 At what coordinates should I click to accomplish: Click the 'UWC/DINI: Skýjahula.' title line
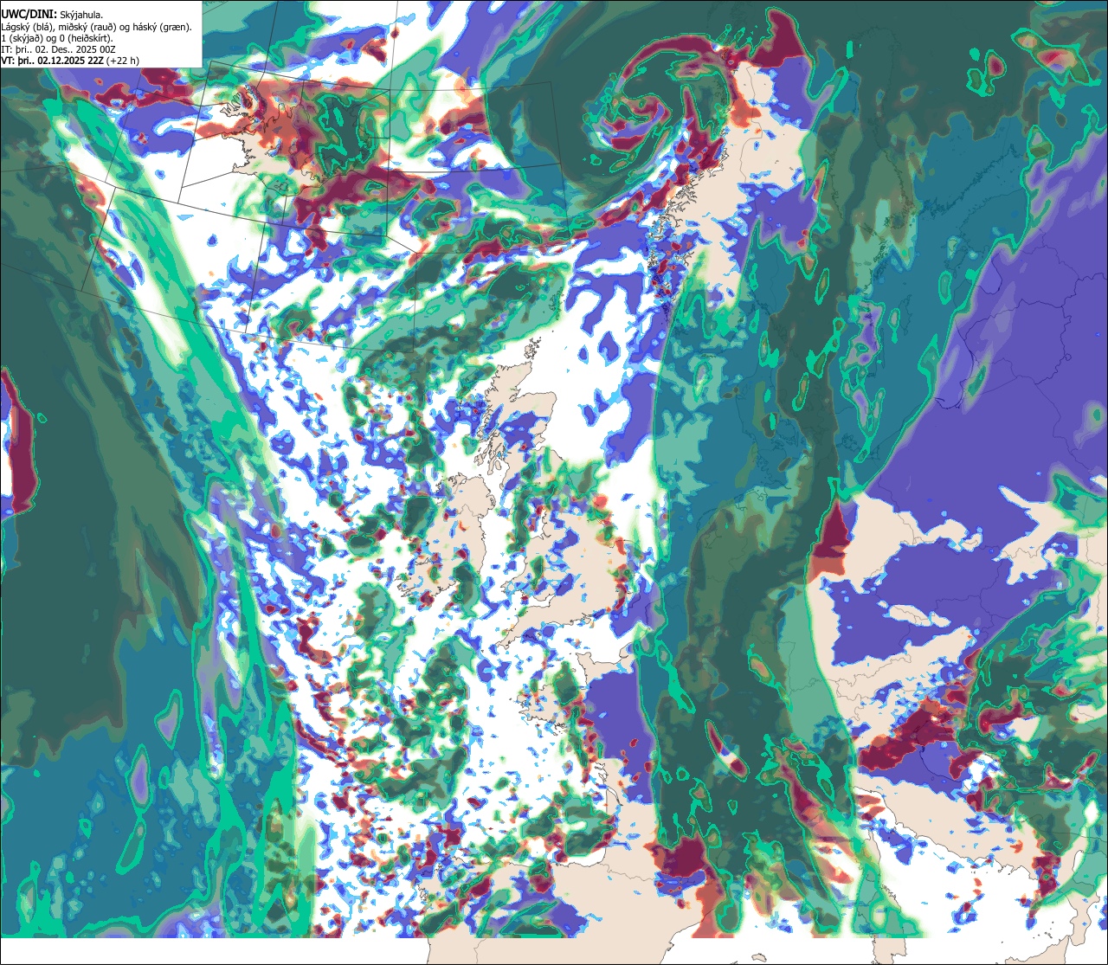(52, 15)
